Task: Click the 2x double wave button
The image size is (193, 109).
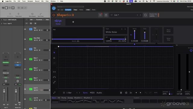Action: 131,93
